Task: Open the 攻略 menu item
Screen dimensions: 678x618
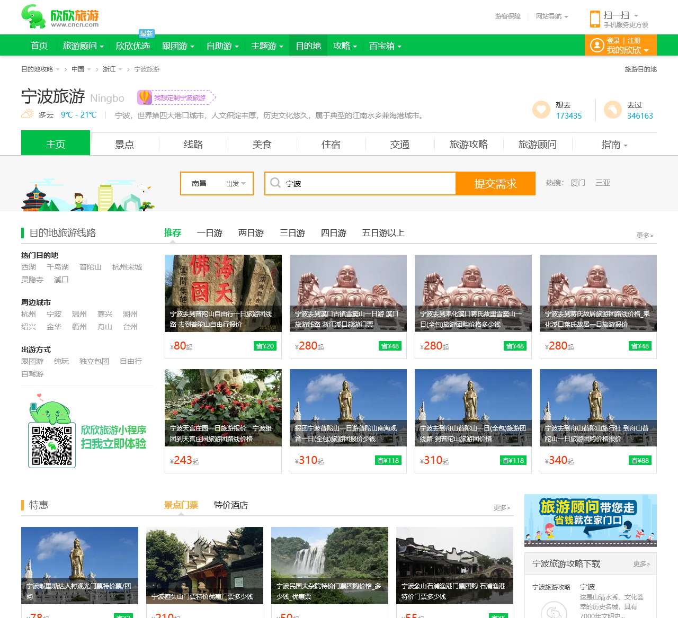Action: point(342,46)
